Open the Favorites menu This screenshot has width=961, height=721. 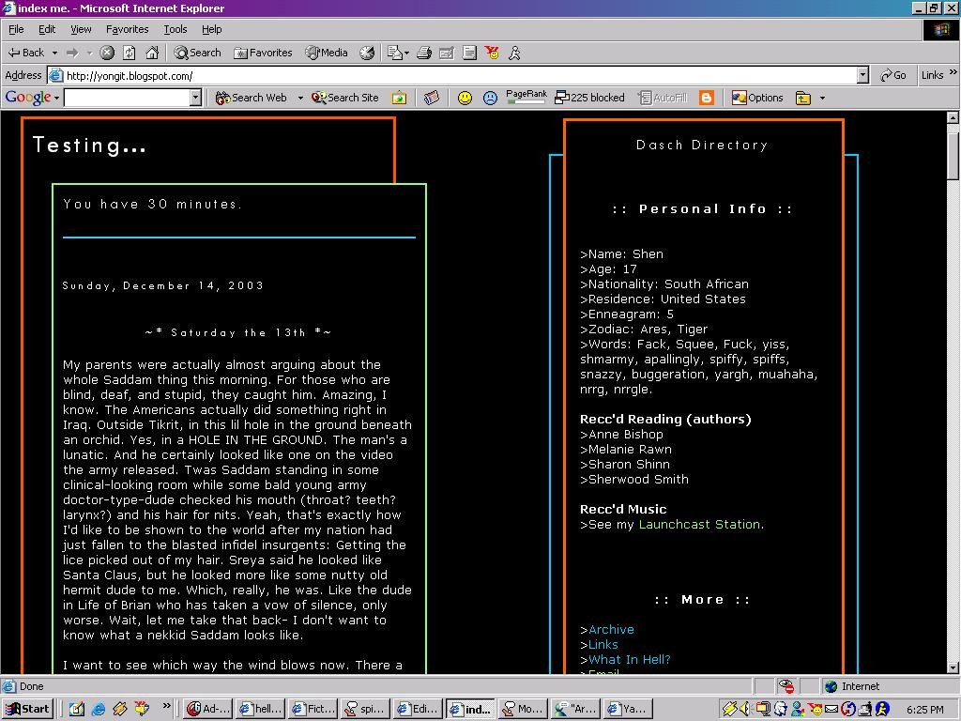[127, 29]
